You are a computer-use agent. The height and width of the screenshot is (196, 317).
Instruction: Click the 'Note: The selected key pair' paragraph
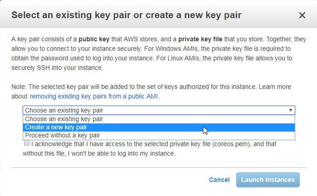coord(151,92)
